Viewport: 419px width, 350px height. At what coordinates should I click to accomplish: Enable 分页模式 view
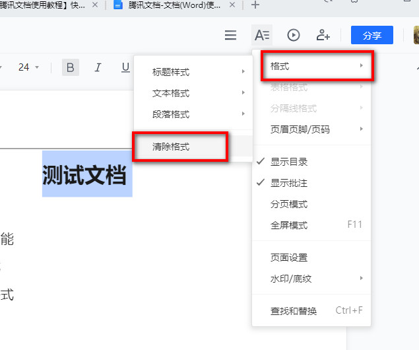tap(289, 204)
